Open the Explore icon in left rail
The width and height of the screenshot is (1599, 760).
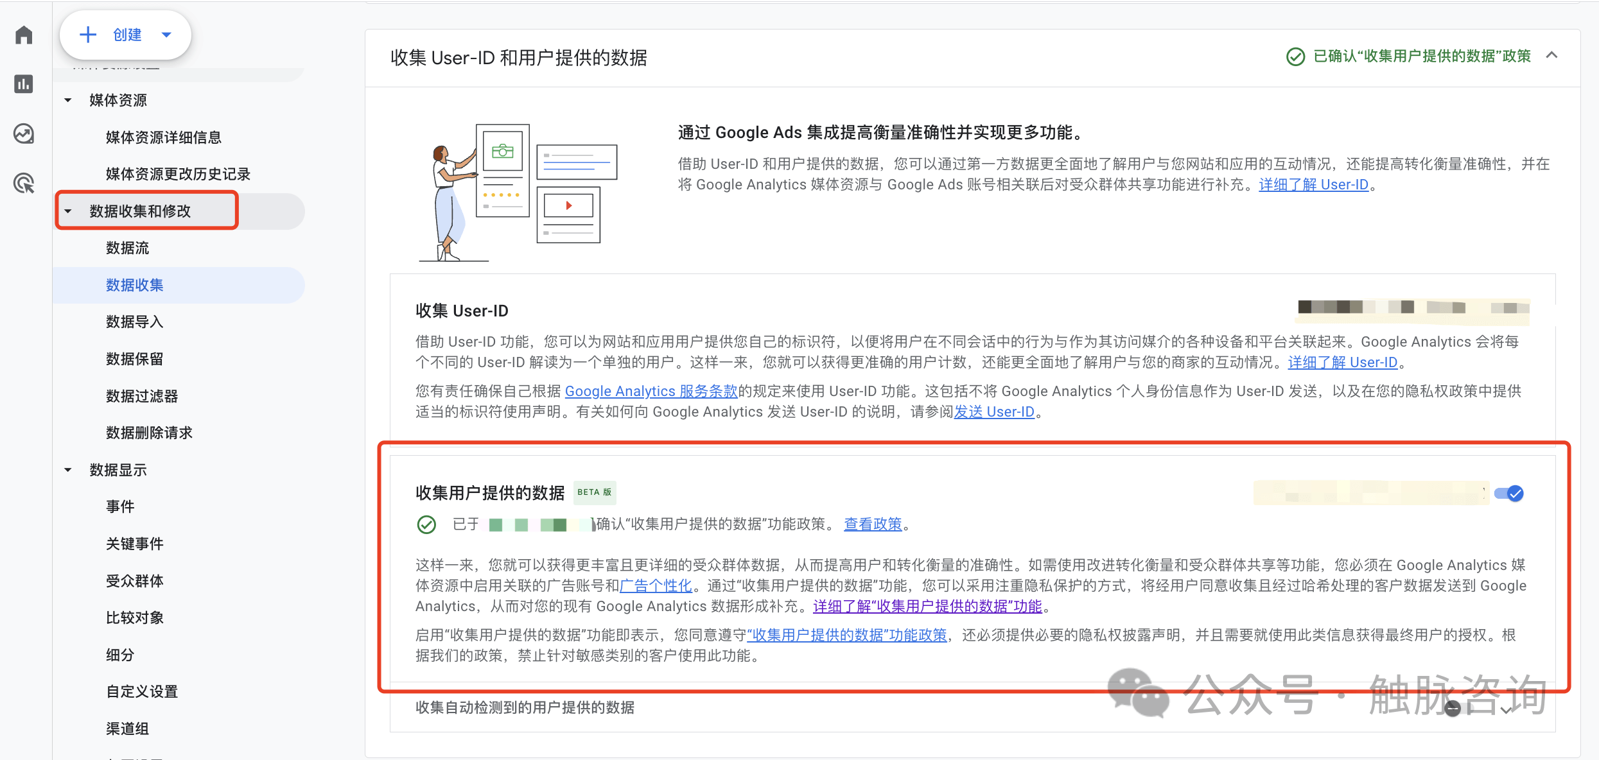coord(24,134)
